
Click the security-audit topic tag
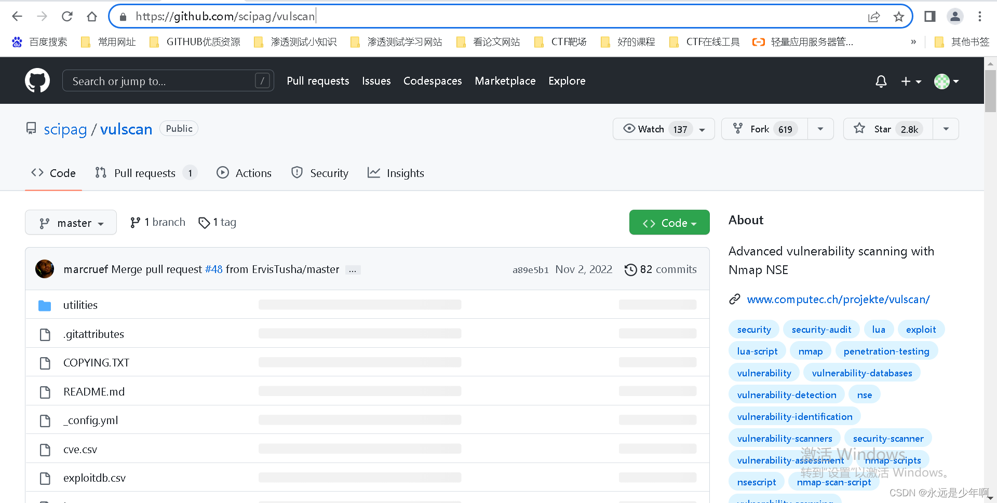[x=821, y=330]
